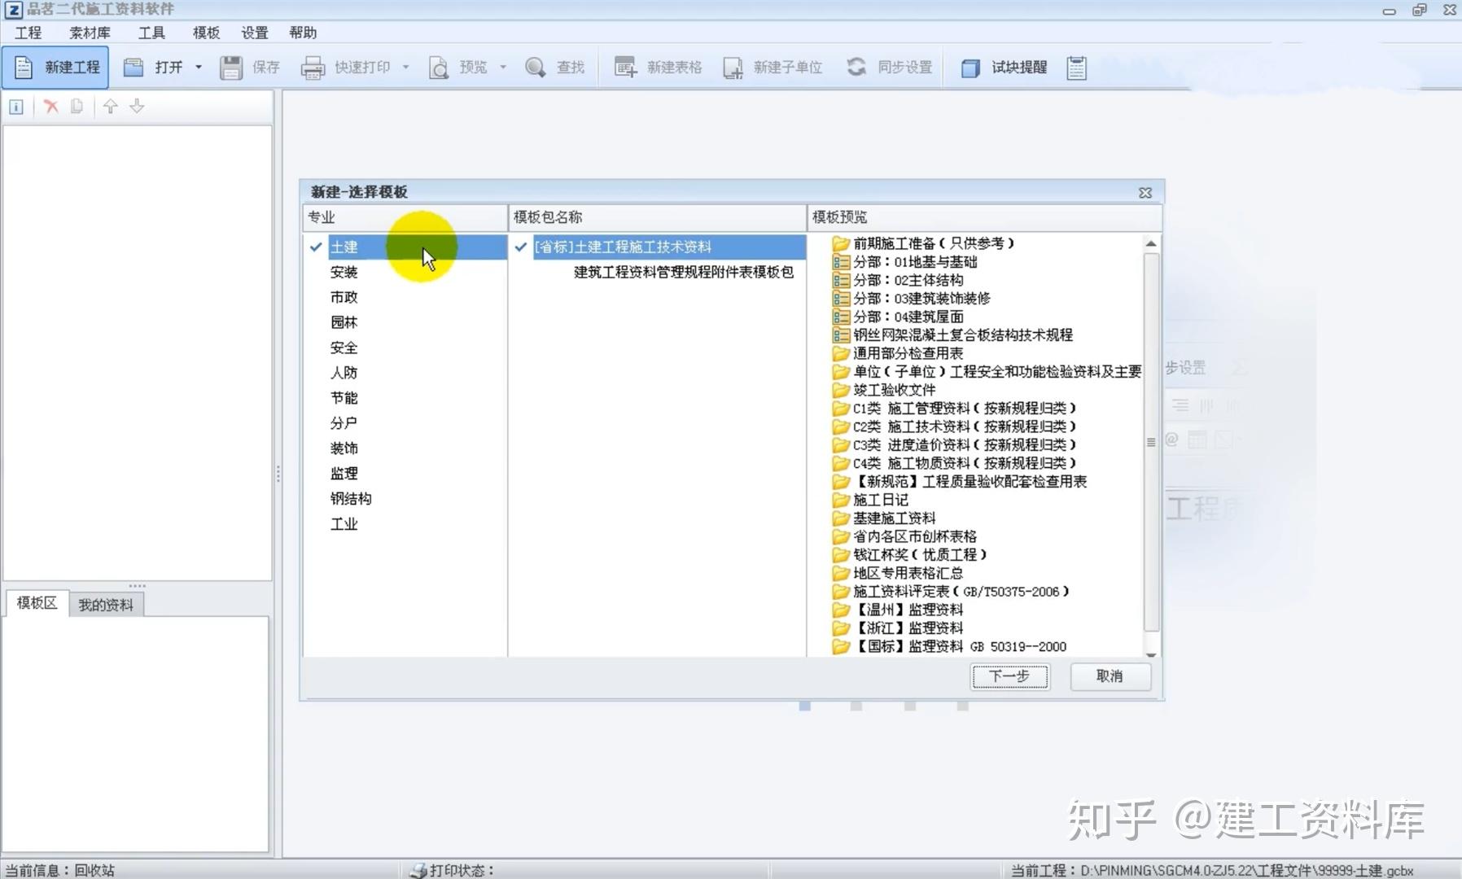The image size is (1462, 879).
Task: Expand the 预览 dropdown arrow
Action: [x=503, y=68]
